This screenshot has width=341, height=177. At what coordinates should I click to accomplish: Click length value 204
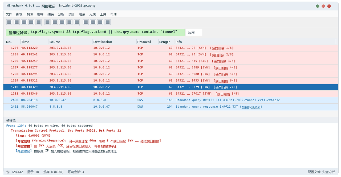coord(170,107)
